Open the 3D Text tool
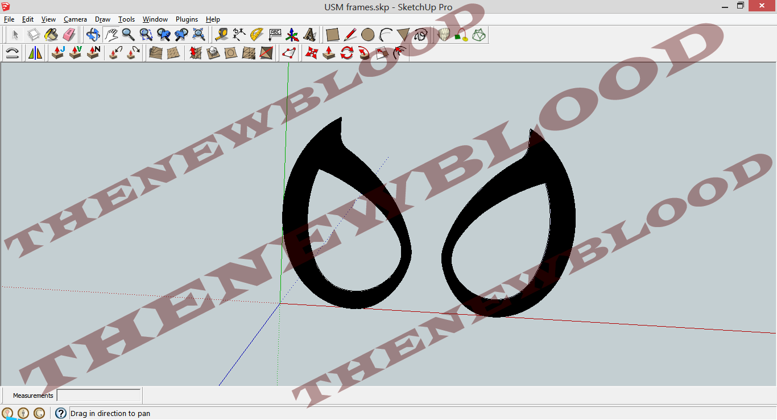The height and width of the screenshot is (420, 777). coord(310,35)
